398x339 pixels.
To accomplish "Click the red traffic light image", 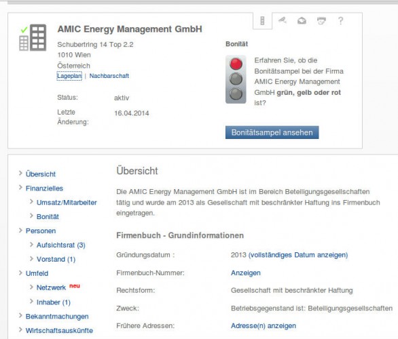I will coord(236,79).
